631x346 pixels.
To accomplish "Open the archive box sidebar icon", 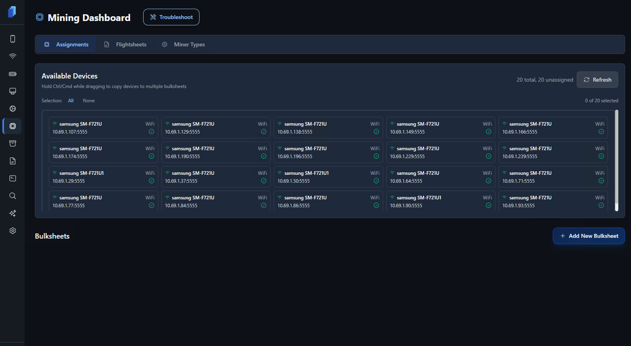I will pyautogui.click(x=13, y=143).
